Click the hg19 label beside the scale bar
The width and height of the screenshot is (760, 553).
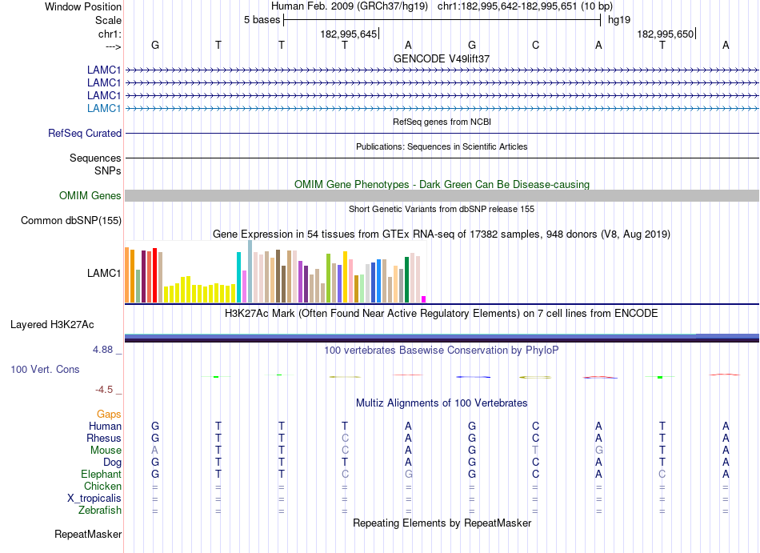(x=619, y=20)
